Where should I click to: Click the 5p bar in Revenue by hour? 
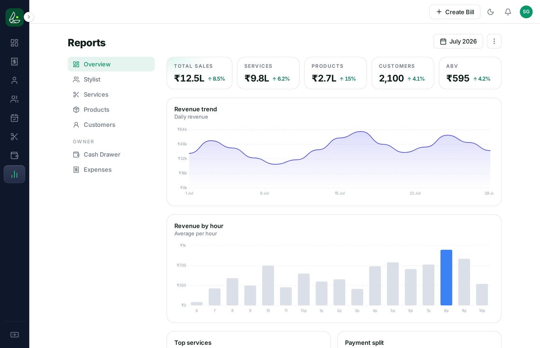click(x=393, y=284)
